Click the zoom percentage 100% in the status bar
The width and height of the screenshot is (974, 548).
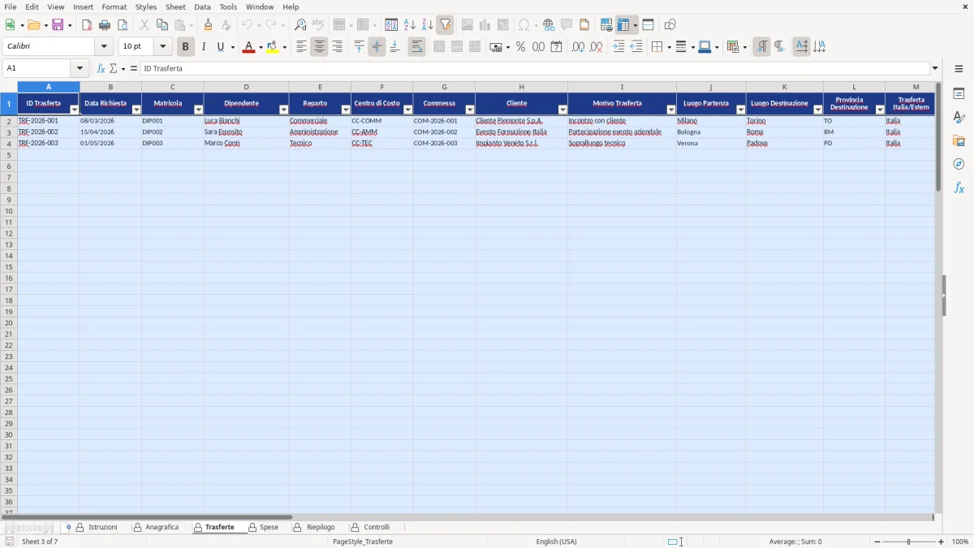coord(960,542)
